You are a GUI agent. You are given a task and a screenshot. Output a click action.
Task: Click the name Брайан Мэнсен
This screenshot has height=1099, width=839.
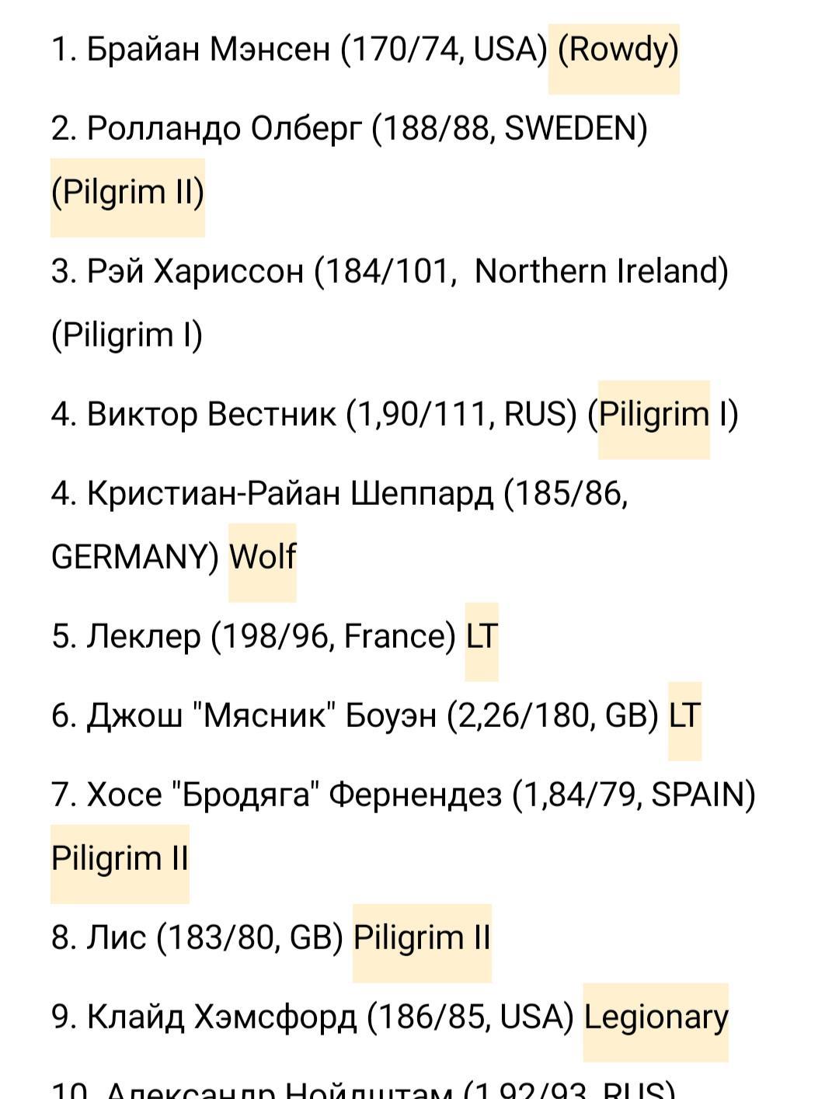208,50
